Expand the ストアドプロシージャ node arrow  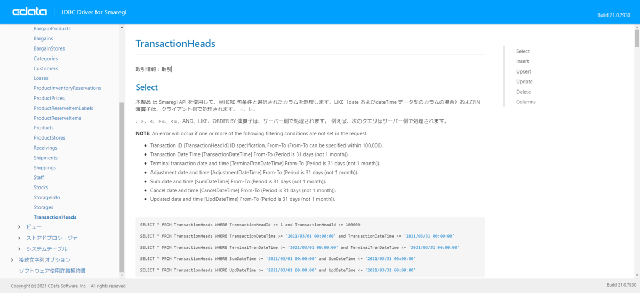20,238
